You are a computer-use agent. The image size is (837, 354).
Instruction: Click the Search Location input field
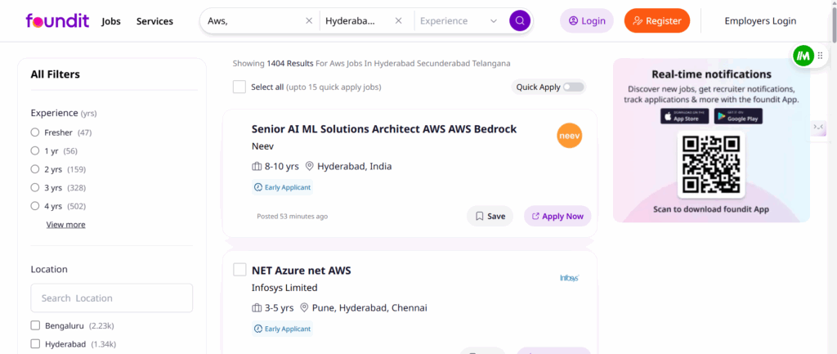pos(111,298)
